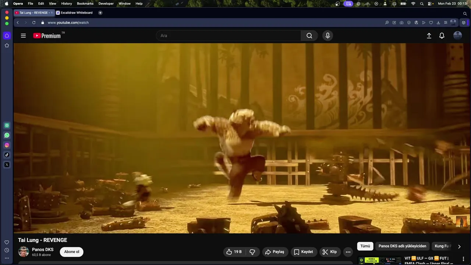The width and height of the screenshot is (471, 265).
Task: Open X (Twitter) in the Opera sidebar
Action: pos(7,165)
